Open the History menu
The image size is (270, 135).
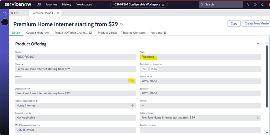[x=67, y=4]
